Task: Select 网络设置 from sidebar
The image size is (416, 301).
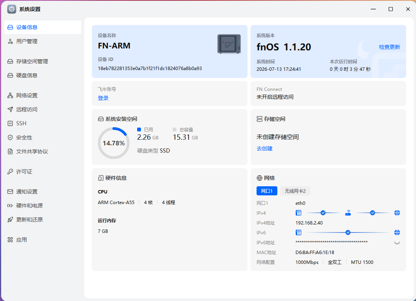Action: pos(43,95)
